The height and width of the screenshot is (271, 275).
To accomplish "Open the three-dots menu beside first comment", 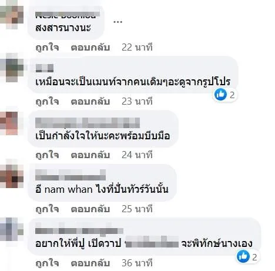I will coord(118,22).
